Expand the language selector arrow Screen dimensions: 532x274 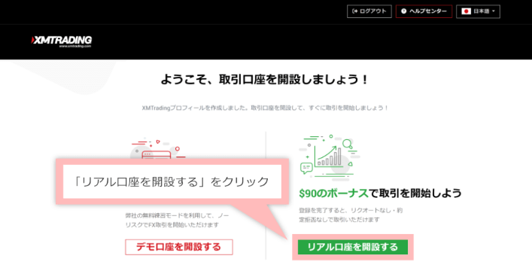[x=494, y=11]
